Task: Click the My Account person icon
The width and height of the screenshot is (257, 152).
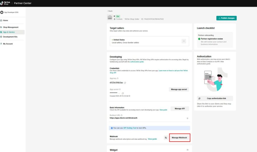Action: pos(1,44)
